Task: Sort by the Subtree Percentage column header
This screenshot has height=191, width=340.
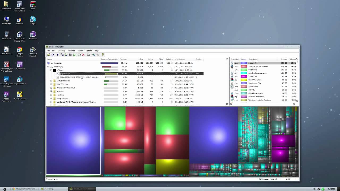Action: (109, 59)
